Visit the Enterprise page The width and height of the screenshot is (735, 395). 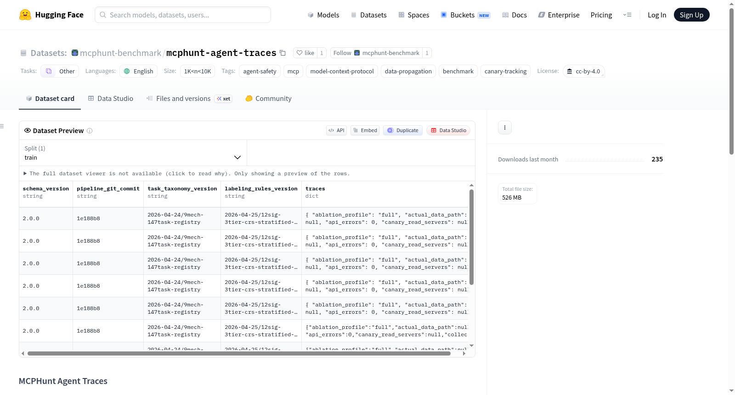(559, 15)
